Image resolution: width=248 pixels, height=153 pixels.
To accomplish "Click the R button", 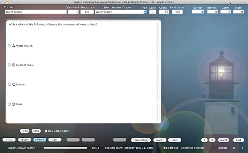I will point(204,140).
